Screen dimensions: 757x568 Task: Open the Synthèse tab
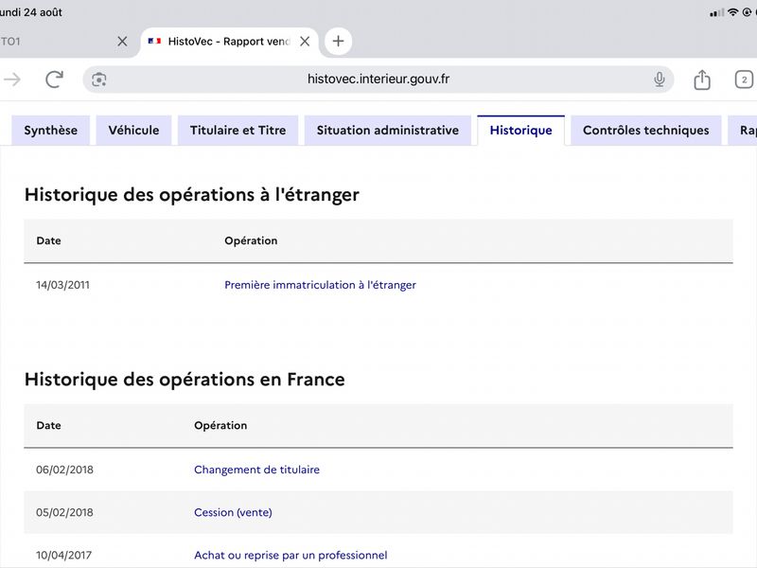tap(51, 131)
